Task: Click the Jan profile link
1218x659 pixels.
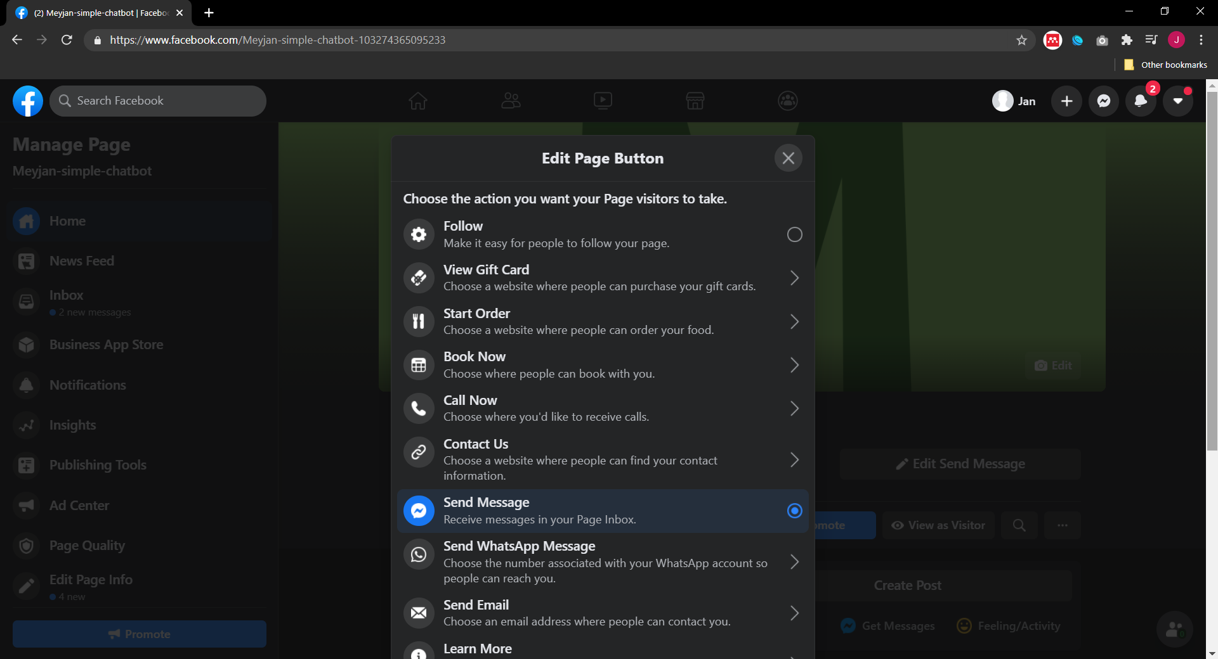Action: click(1014, 101)
